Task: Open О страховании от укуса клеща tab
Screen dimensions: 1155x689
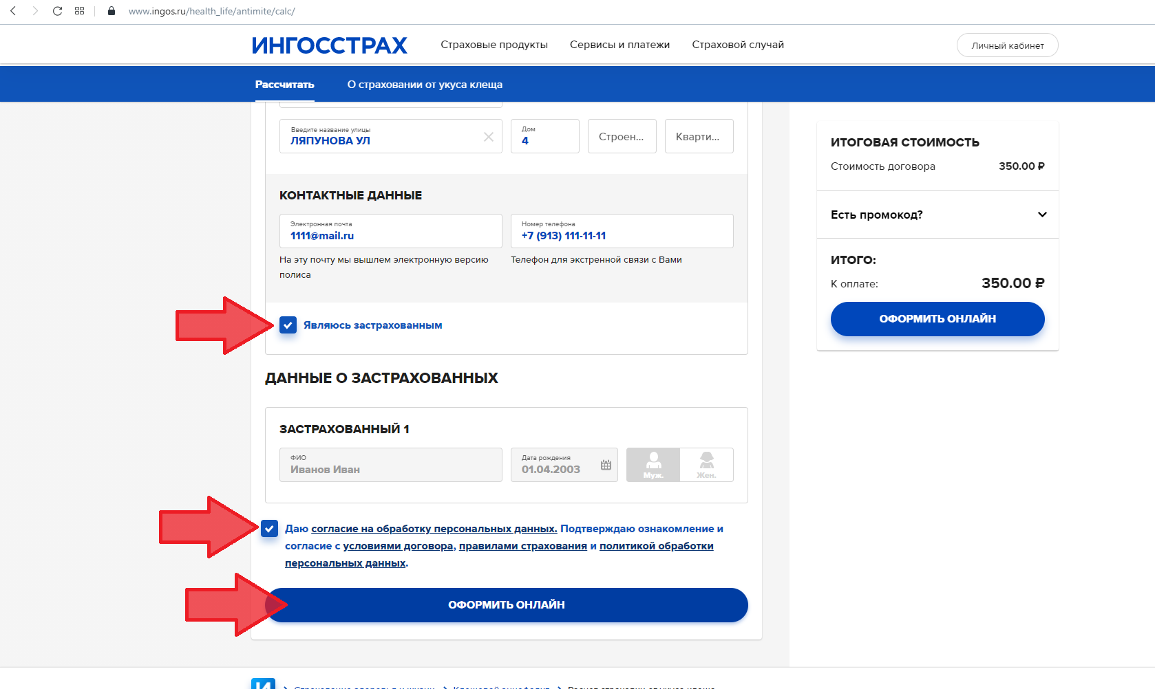Action: pyautogui.click(x=425, y=85)
